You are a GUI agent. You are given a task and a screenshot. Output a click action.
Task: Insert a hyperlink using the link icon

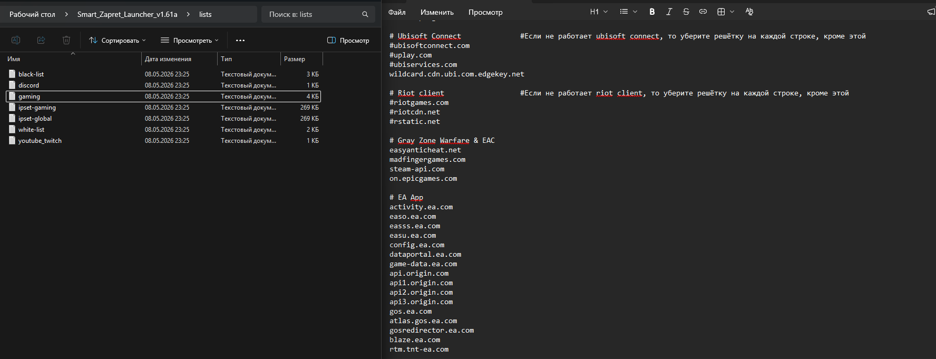(703, 12)
